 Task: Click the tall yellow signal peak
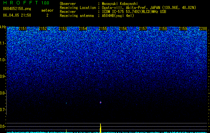[x=100, y=128]
